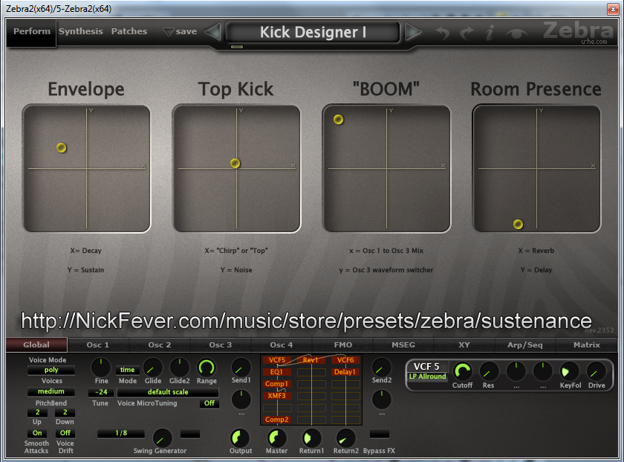Switch to the Synthesis tab
Image resolution: width=624 pixels, height=462 pixels.
coord(81,31)
